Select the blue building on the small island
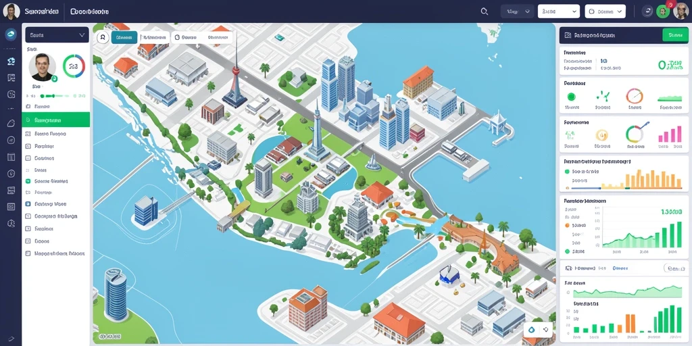 coord(146,210)
